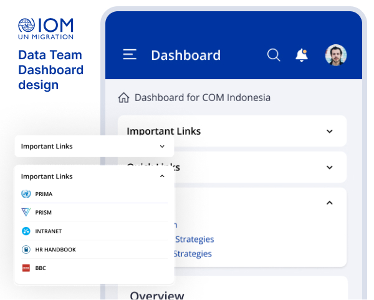Image resolution: width=374 pixels, height=300 pixels.
Task: Click the blue INTRANET icon
Action: [26, 231]
